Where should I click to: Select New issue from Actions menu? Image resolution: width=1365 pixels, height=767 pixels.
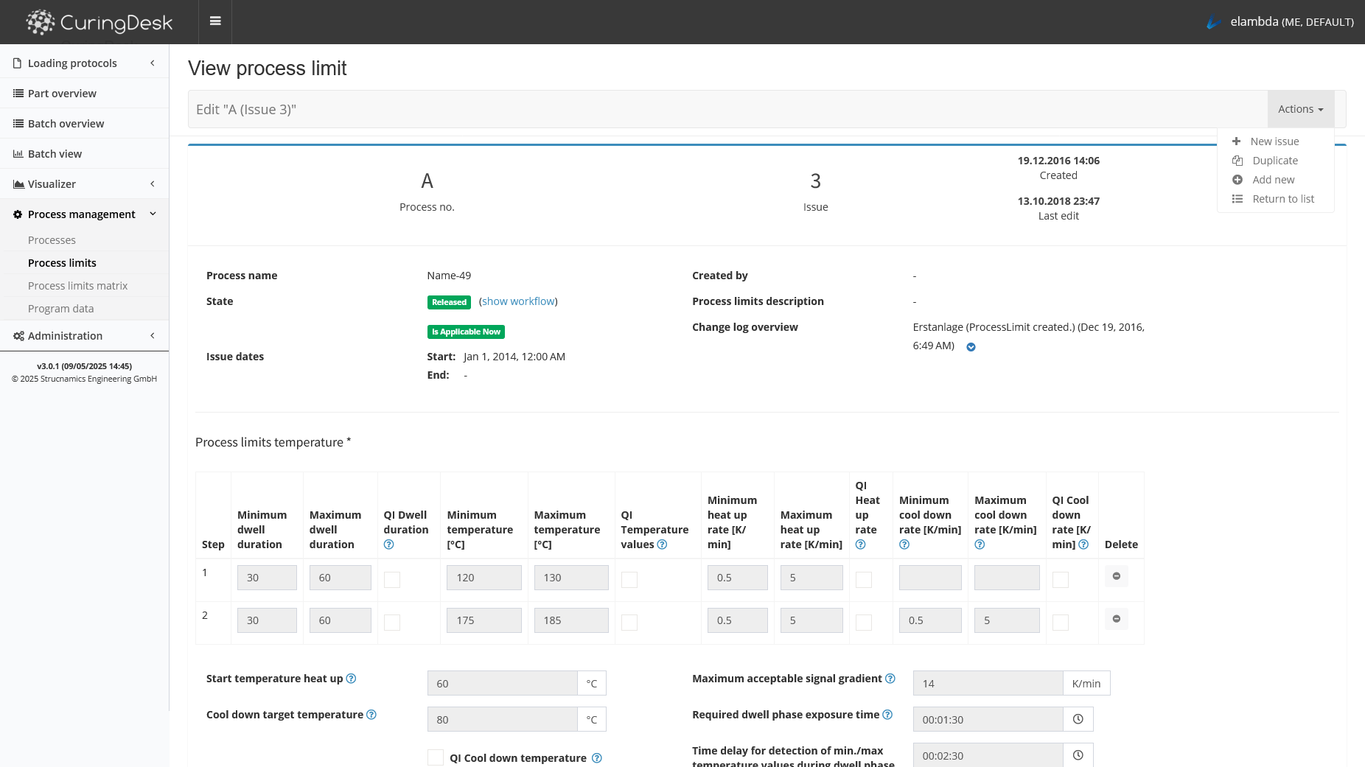pos(1274,141)
